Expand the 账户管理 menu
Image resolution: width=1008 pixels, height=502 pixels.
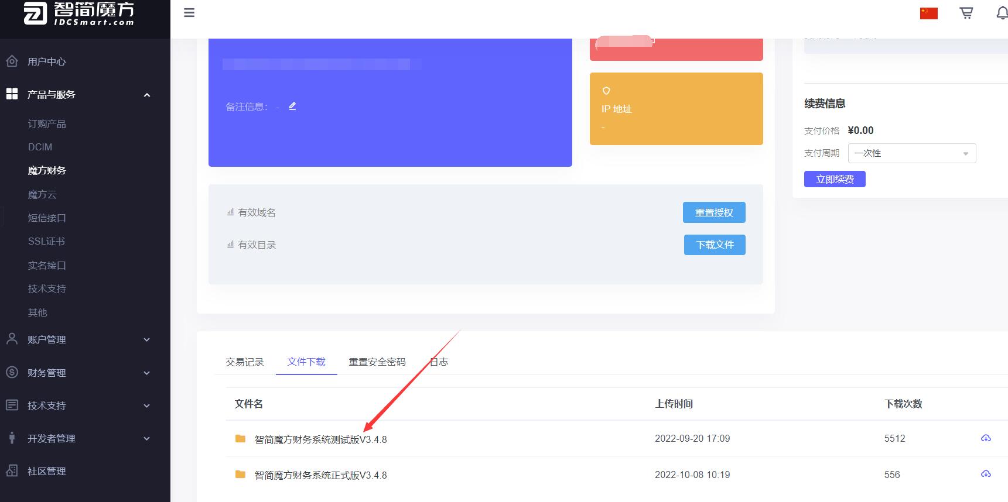point(147,339)
